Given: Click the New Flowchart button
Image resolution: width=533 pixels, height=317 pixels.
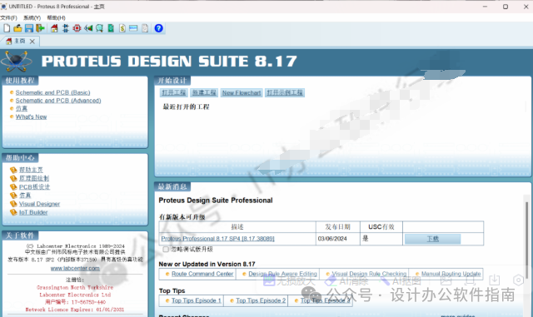Looking at the screenshot, I should pyautogui.click(x=242, y=92).
